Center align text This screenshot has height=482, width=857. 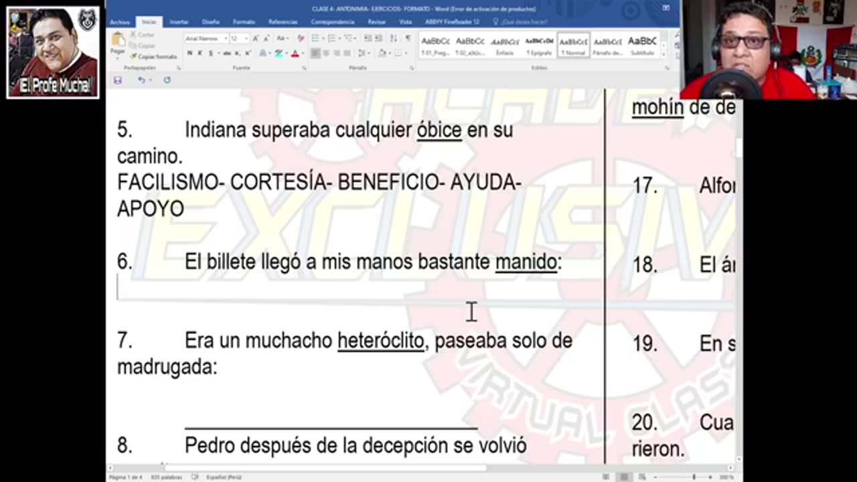coord(326,53)
